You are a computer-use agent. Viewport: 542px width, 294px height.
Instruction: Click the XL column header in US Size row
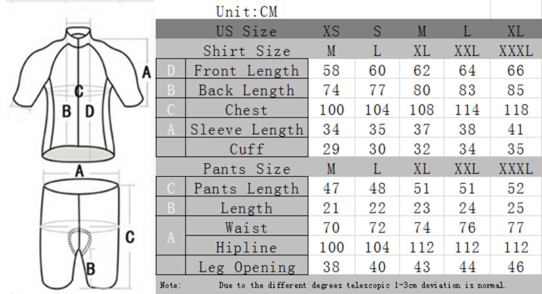point(514,31)
